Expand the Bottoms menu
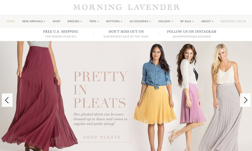Screen dimensions: 252x151 click(x=114, y=21)
